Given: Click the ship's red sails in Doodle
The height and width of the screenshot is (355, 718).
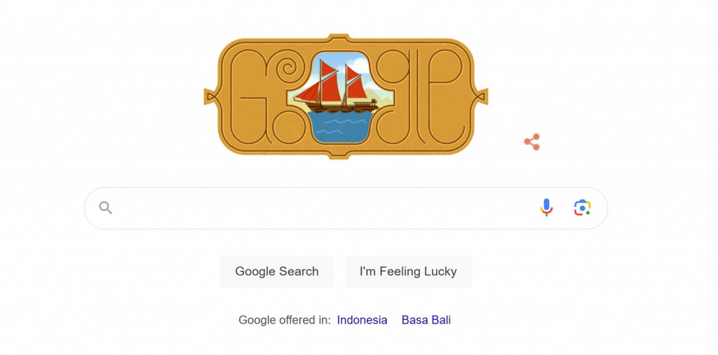Looking at the screenshot, I should pos(317,88).
